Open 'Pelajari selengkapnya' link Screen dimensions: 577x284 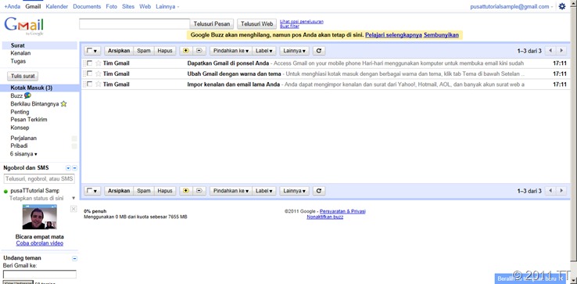point(393,35)
